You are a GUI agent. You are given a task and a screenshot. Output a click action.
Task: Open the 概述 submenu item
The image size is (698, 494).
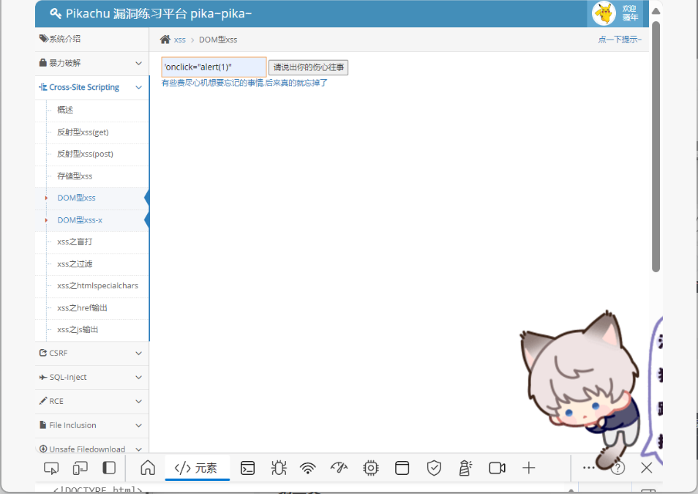[65, 110]
